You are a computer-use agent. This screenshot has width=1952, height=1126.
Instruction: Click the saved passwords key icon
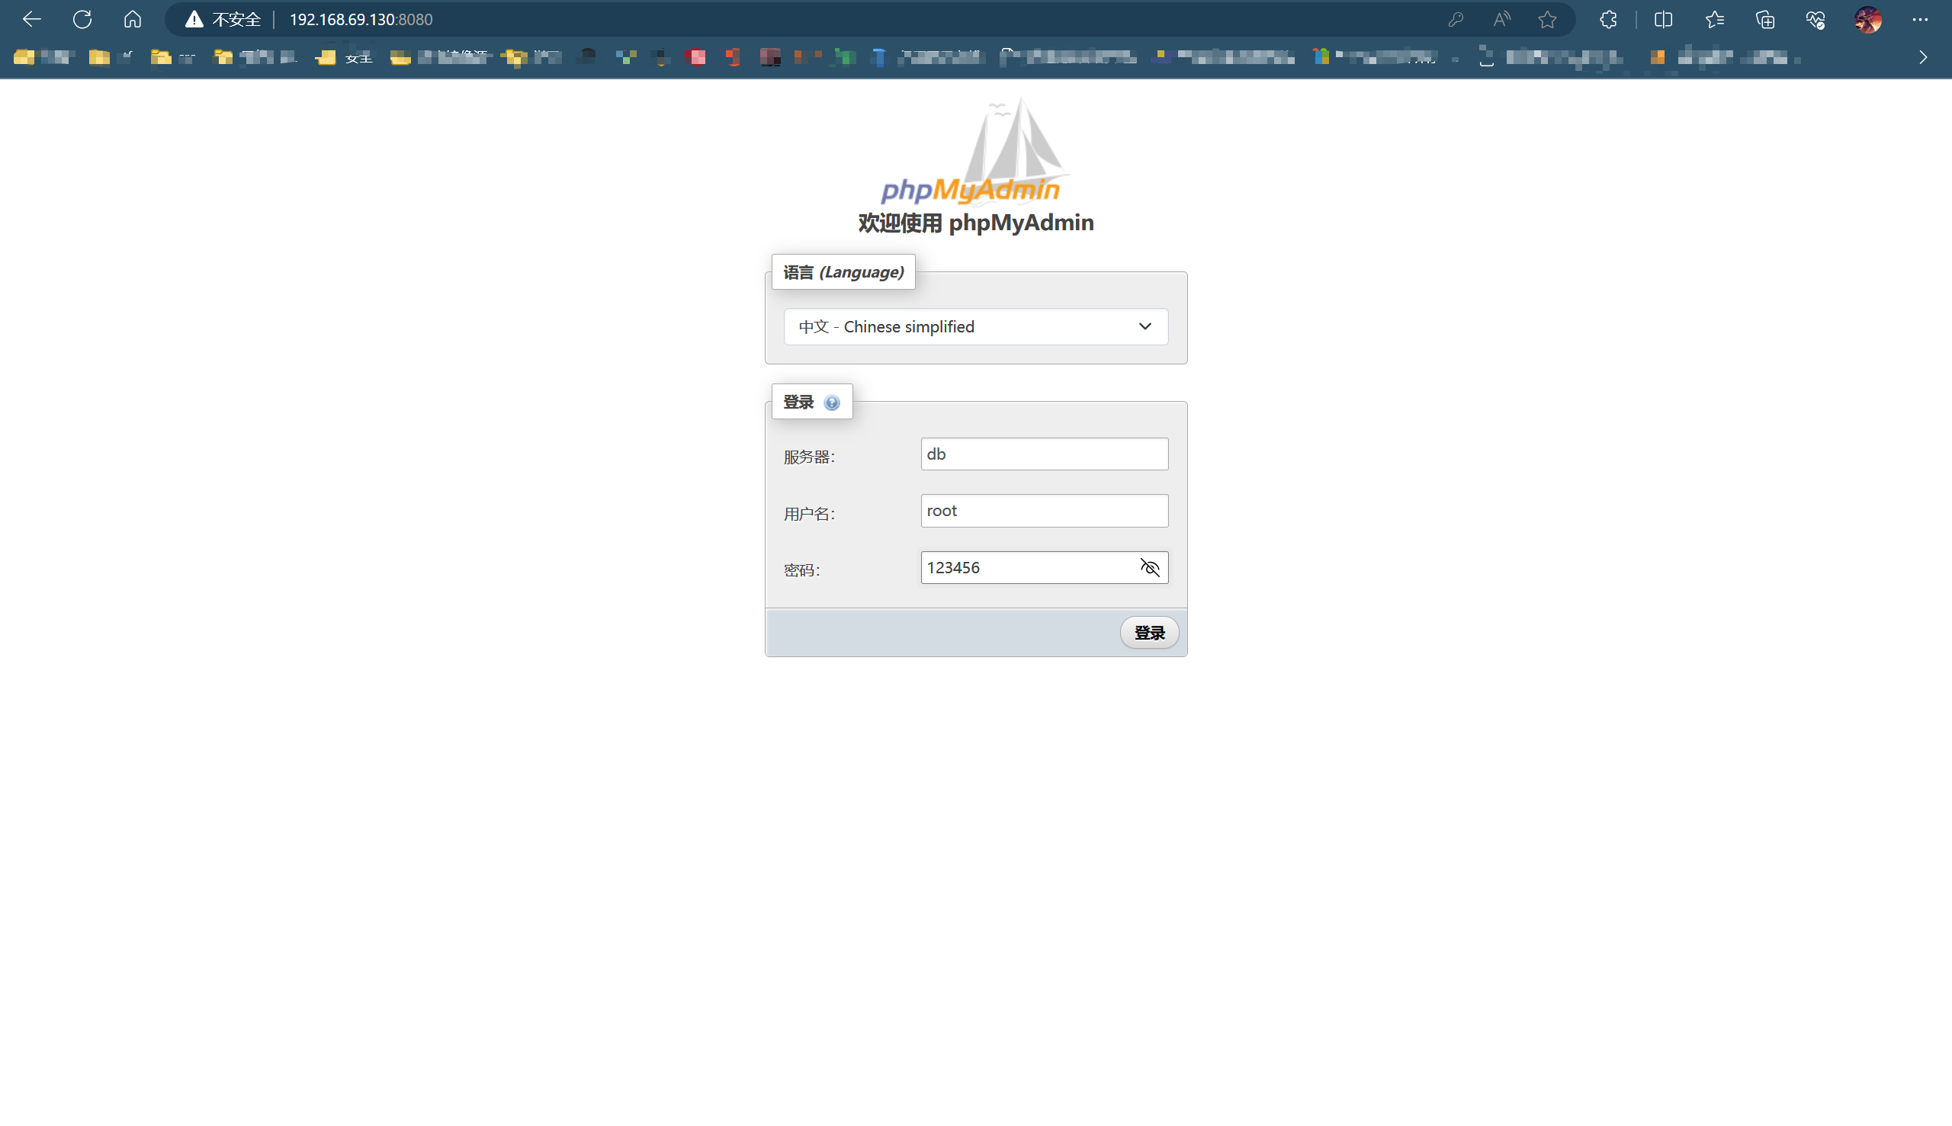point(1456,19)
